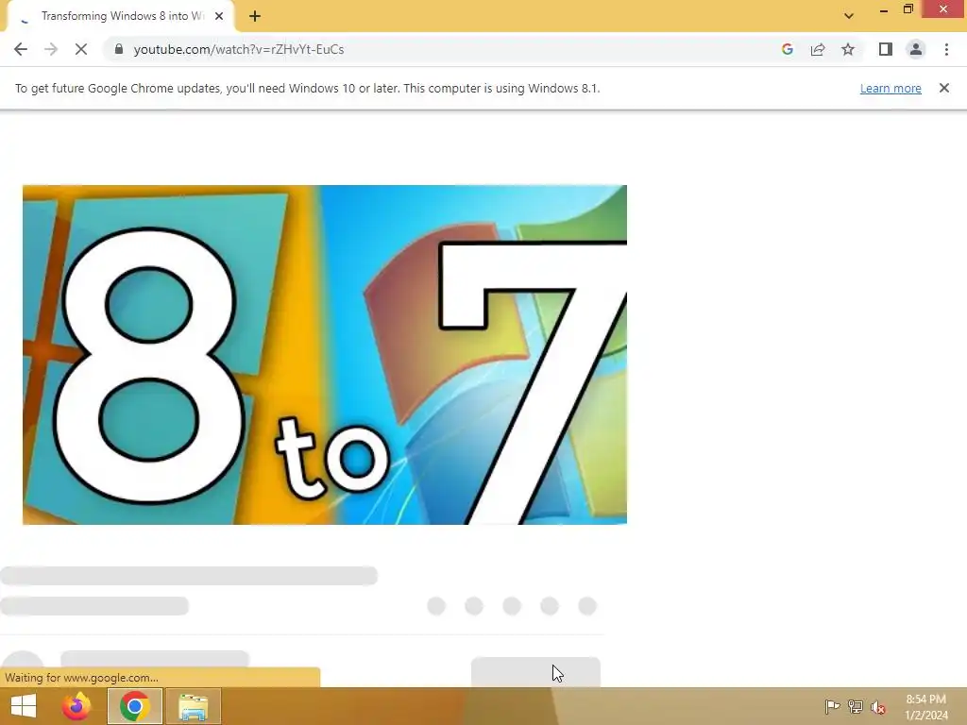Open the Windows Start button
The image size is (967, 725).
coord(24,706)
